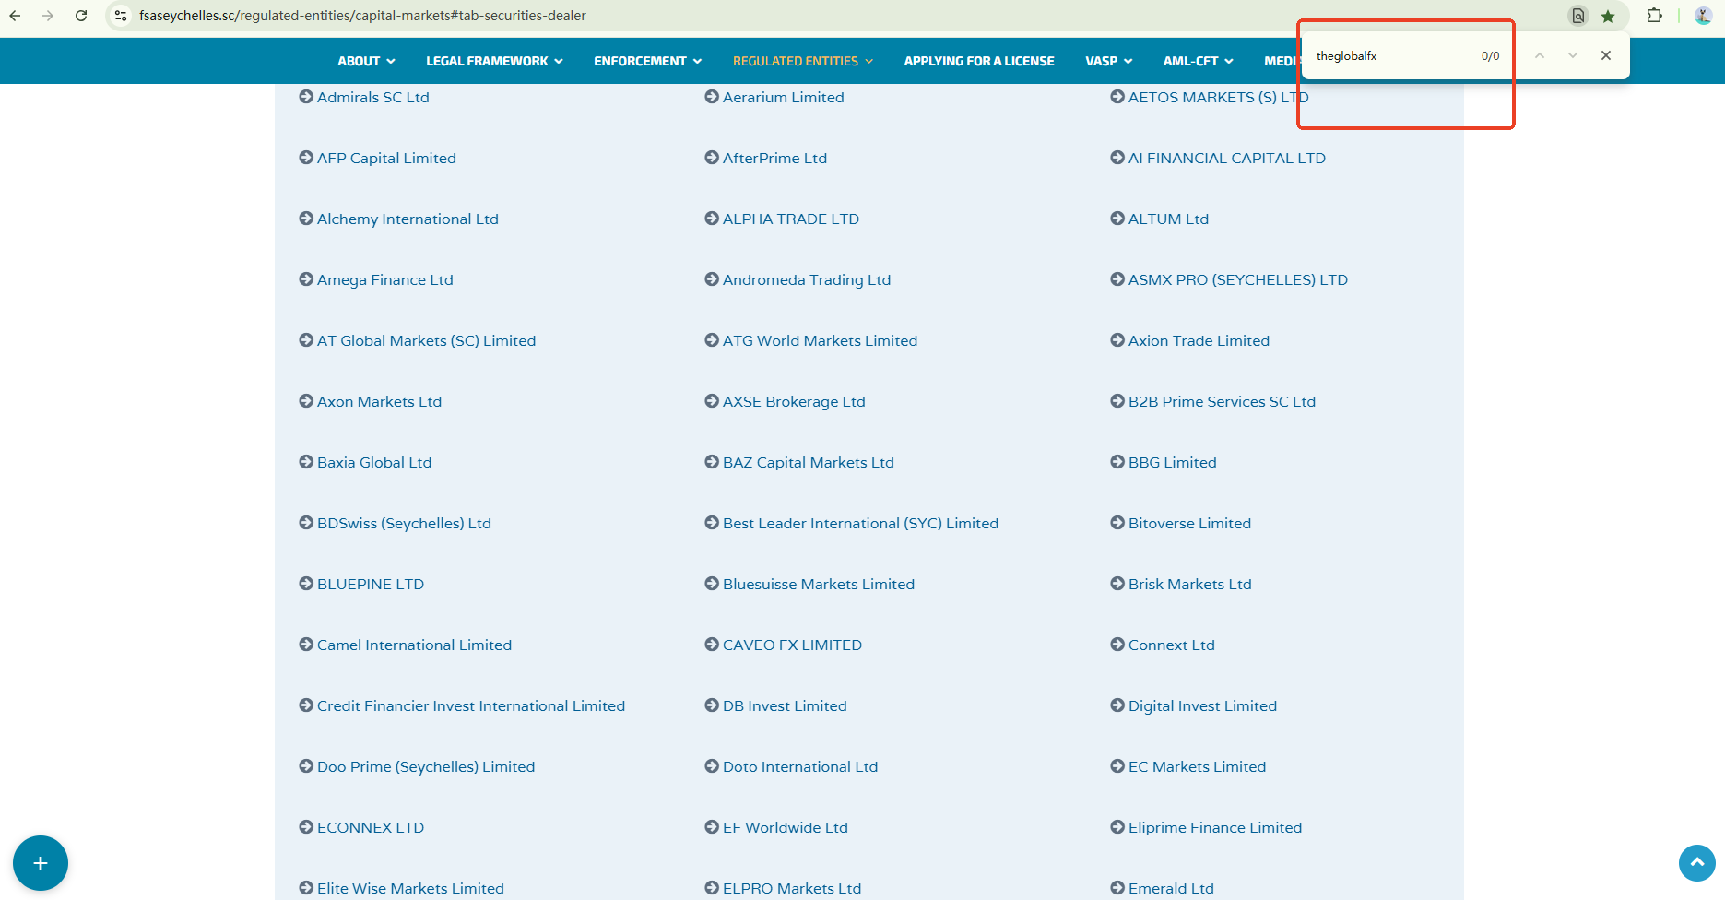Click the arrow icon beside Aerarium Limited
This screenshot has width=1725, height=900.
(x=712, y=97)
